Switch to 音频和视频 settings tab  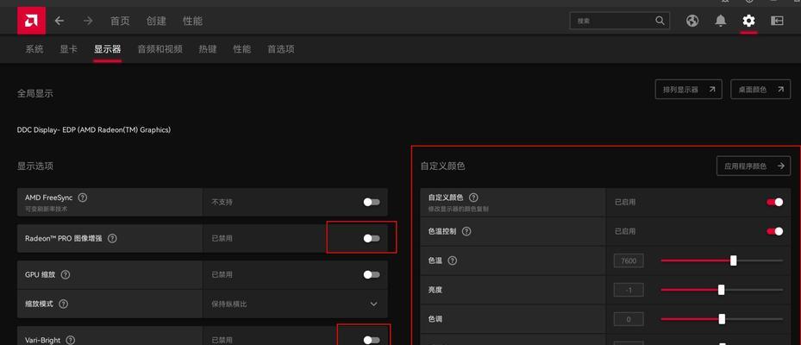pyautogui.click(x=160, y=49)
